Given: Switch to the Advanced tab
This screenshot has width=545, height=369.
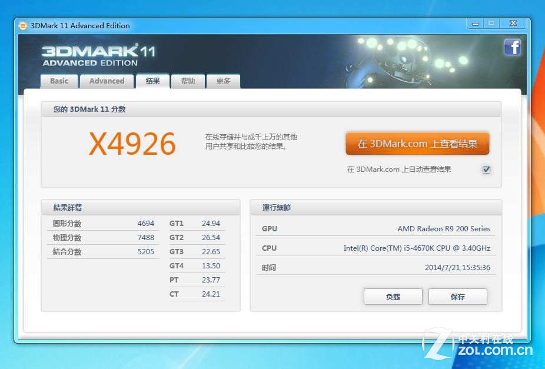Looking at the screenshot, I should coord(107,81).
